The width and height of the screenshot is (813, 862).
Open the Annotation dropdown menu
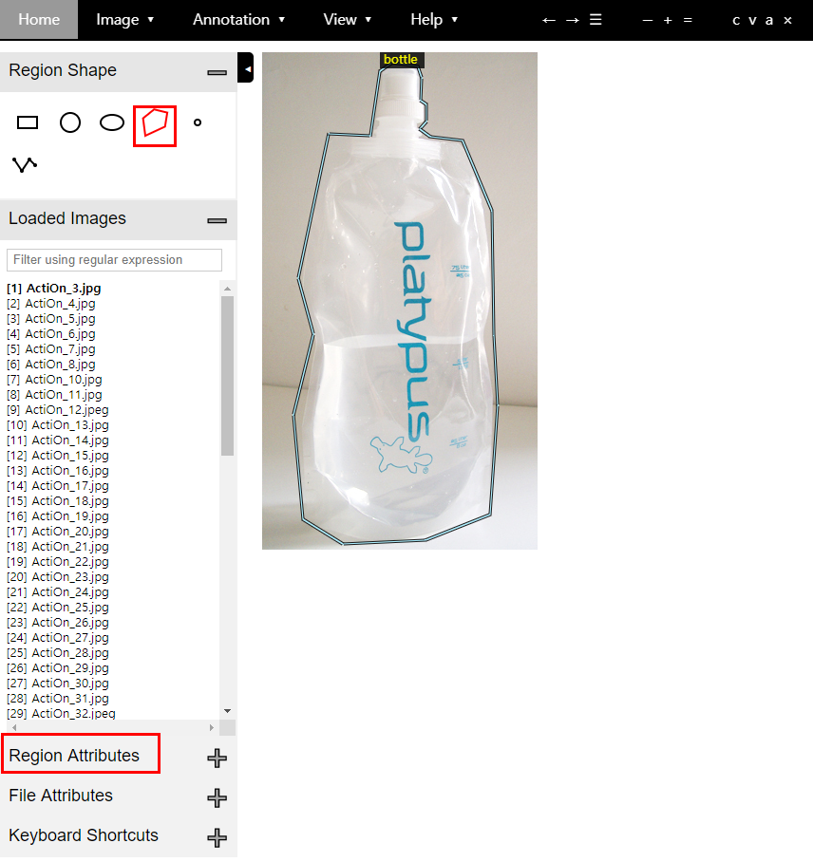238,20
